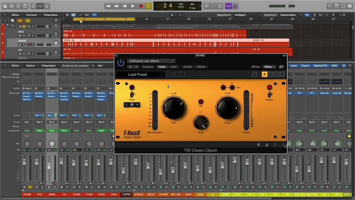Open the T-RackS shop cart icon
355x200 pixels.
point(259,145)
